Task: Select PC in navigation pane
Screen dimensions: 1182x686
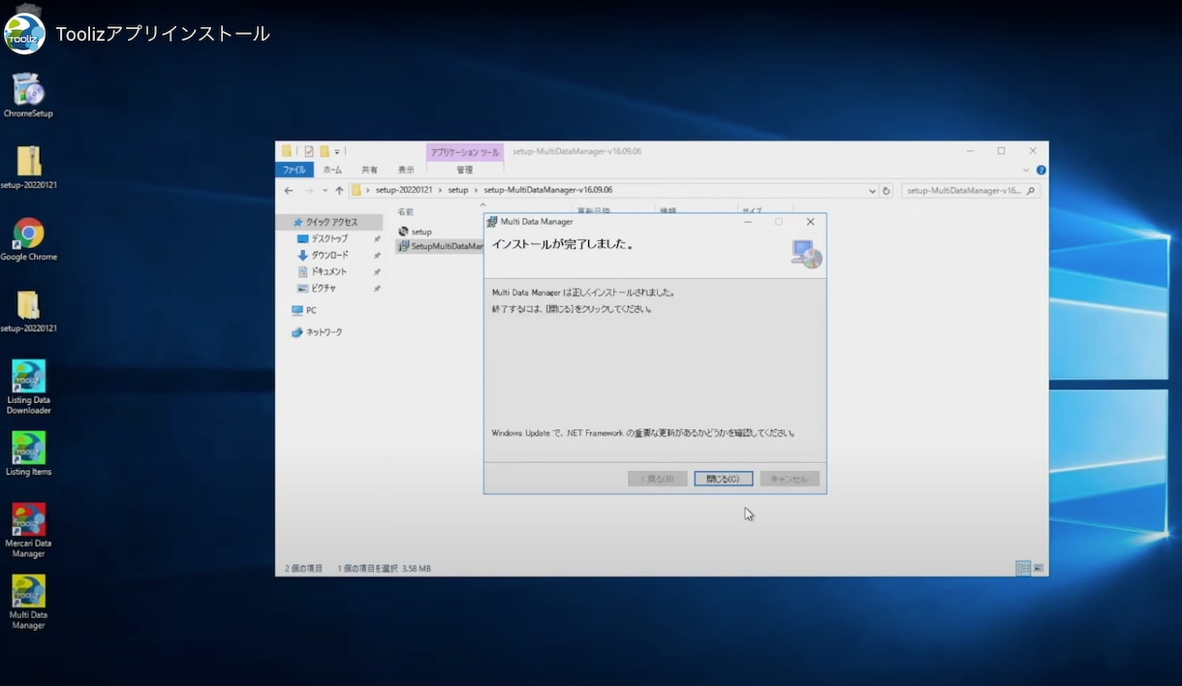Action: (304, 310)
